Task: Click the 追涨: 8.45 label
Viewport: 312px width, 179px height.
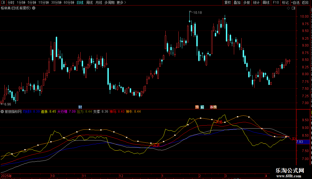Action: 49,112
